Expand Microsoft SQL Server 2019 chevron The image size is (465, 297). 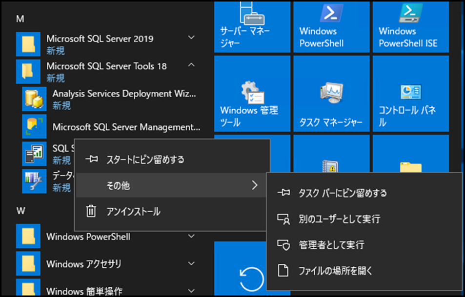(192, 38)
